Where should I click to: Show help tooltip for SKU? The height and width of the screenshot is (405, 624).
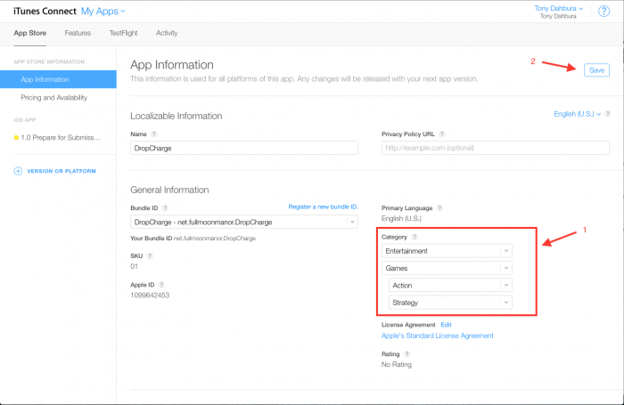tap(150, 256)
